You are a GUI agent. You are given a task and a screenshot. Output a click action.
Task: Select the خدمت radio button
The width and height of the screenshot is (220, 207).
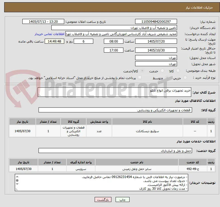point(162,71)
